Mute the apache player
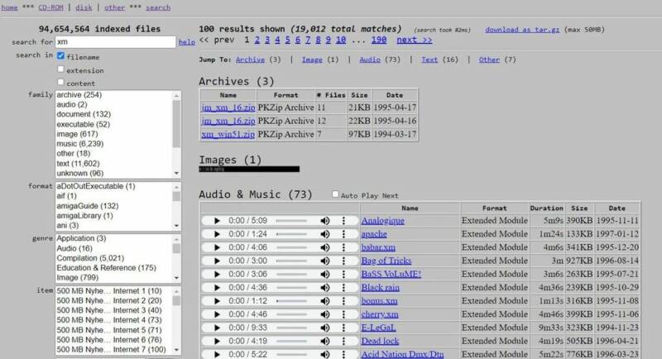This screenshot has width=662, height=359. [324, 234]
